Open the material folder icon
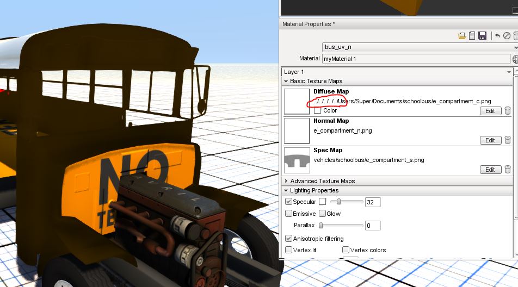Image resolution: width=518 pixels, height=287 pixels. [462, 36]
